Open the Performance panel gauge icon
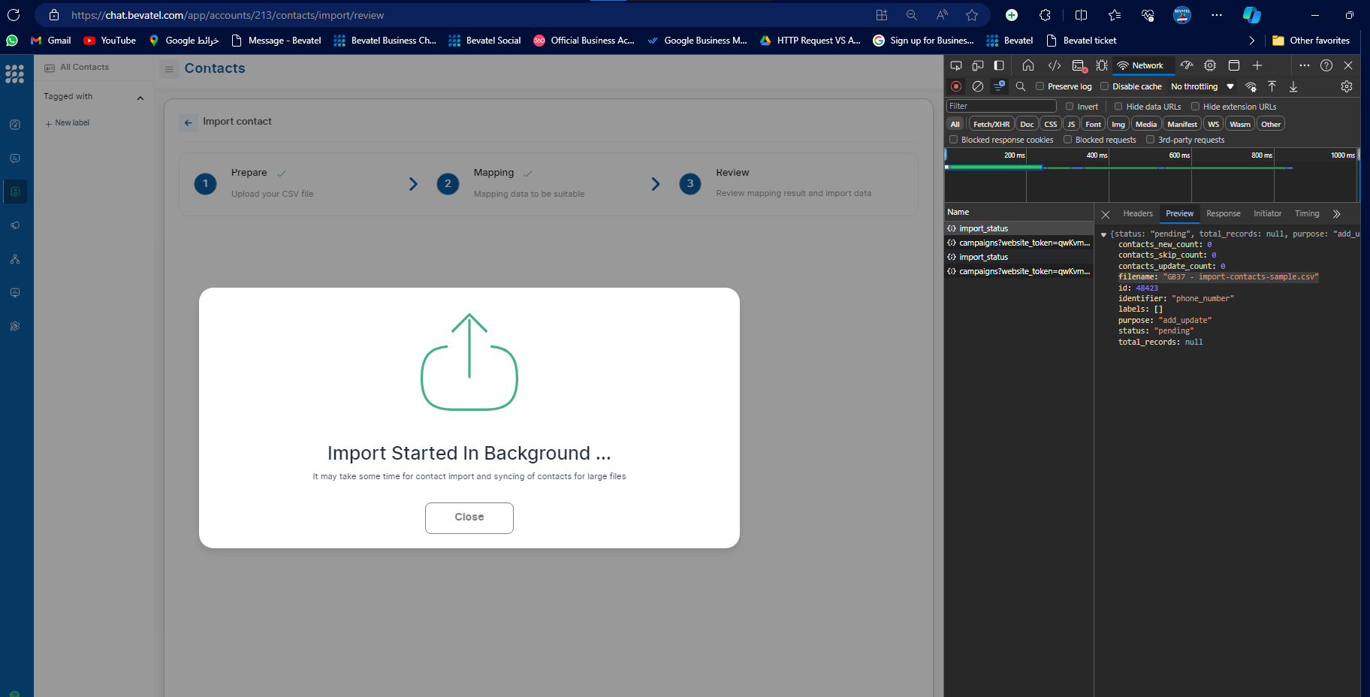The image size is (1370, 697). click(1187, 65)
